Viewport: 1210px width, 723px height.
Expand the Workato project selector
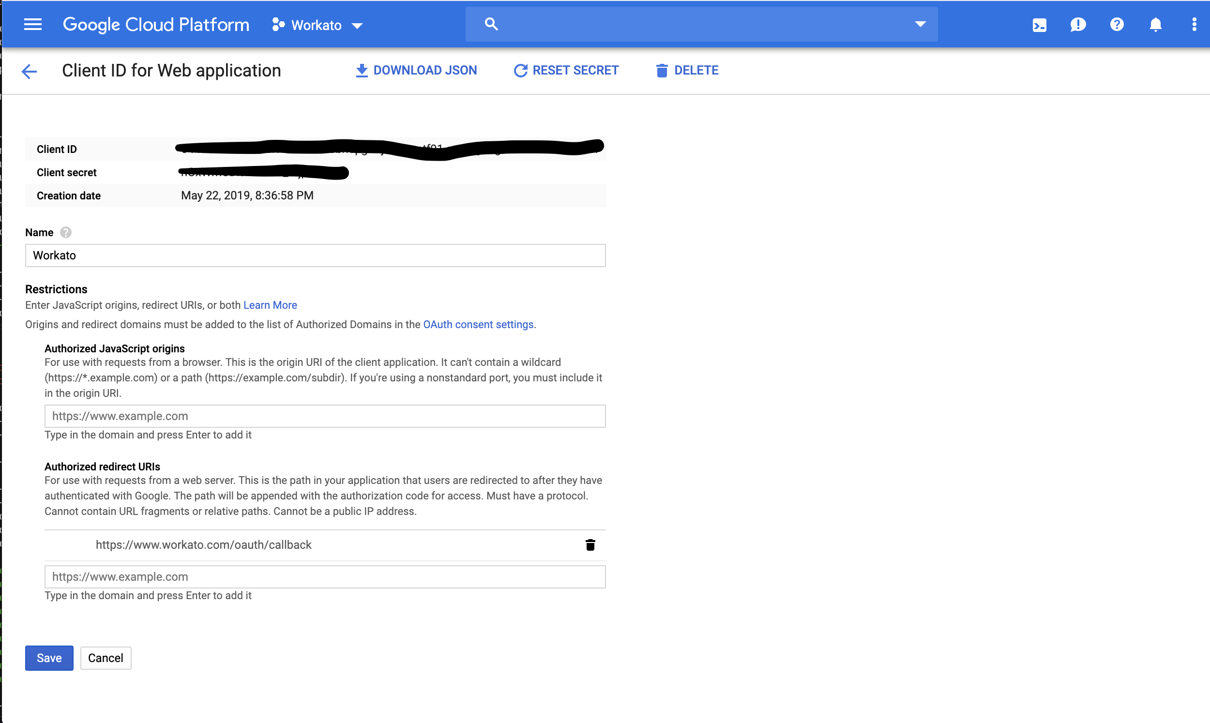click(318, 24)
